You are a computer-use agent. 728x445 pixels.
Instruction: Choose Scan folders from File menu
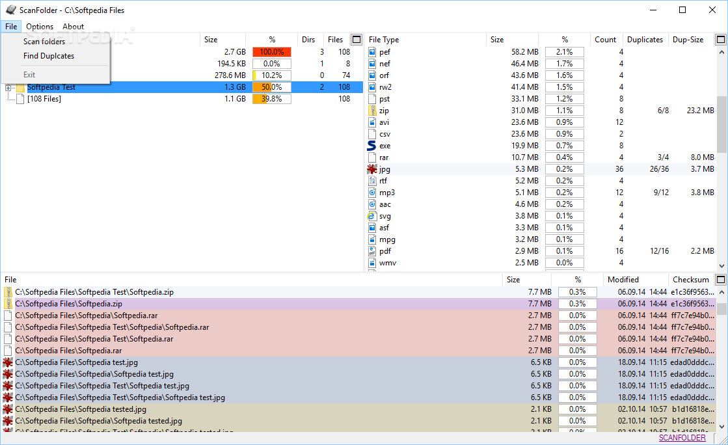(44, 42)
